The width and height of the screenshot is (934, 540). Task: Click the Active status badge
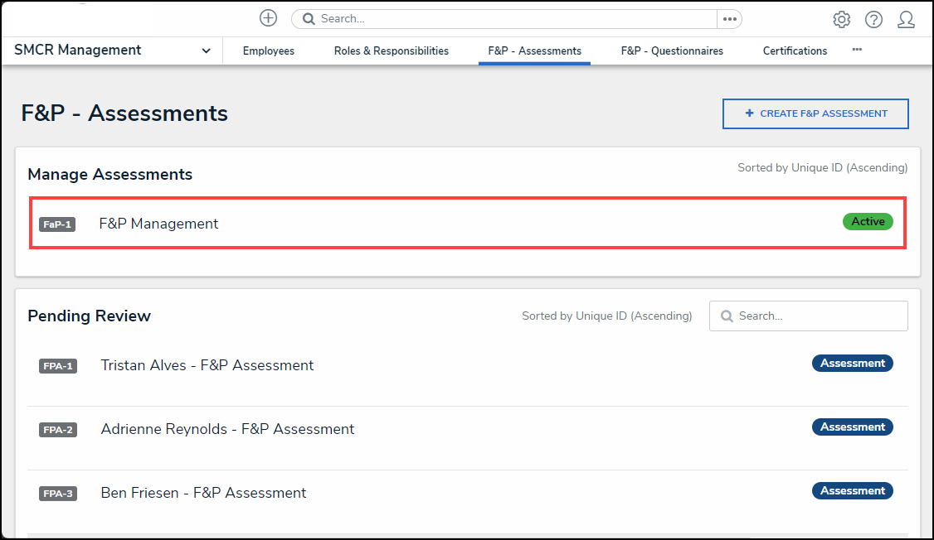coord(868,221)
